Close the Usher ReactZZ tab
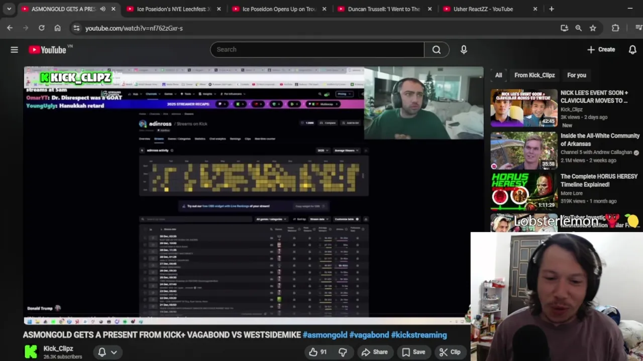The height and width of the screenshot is (361, 643). point(535,9)
